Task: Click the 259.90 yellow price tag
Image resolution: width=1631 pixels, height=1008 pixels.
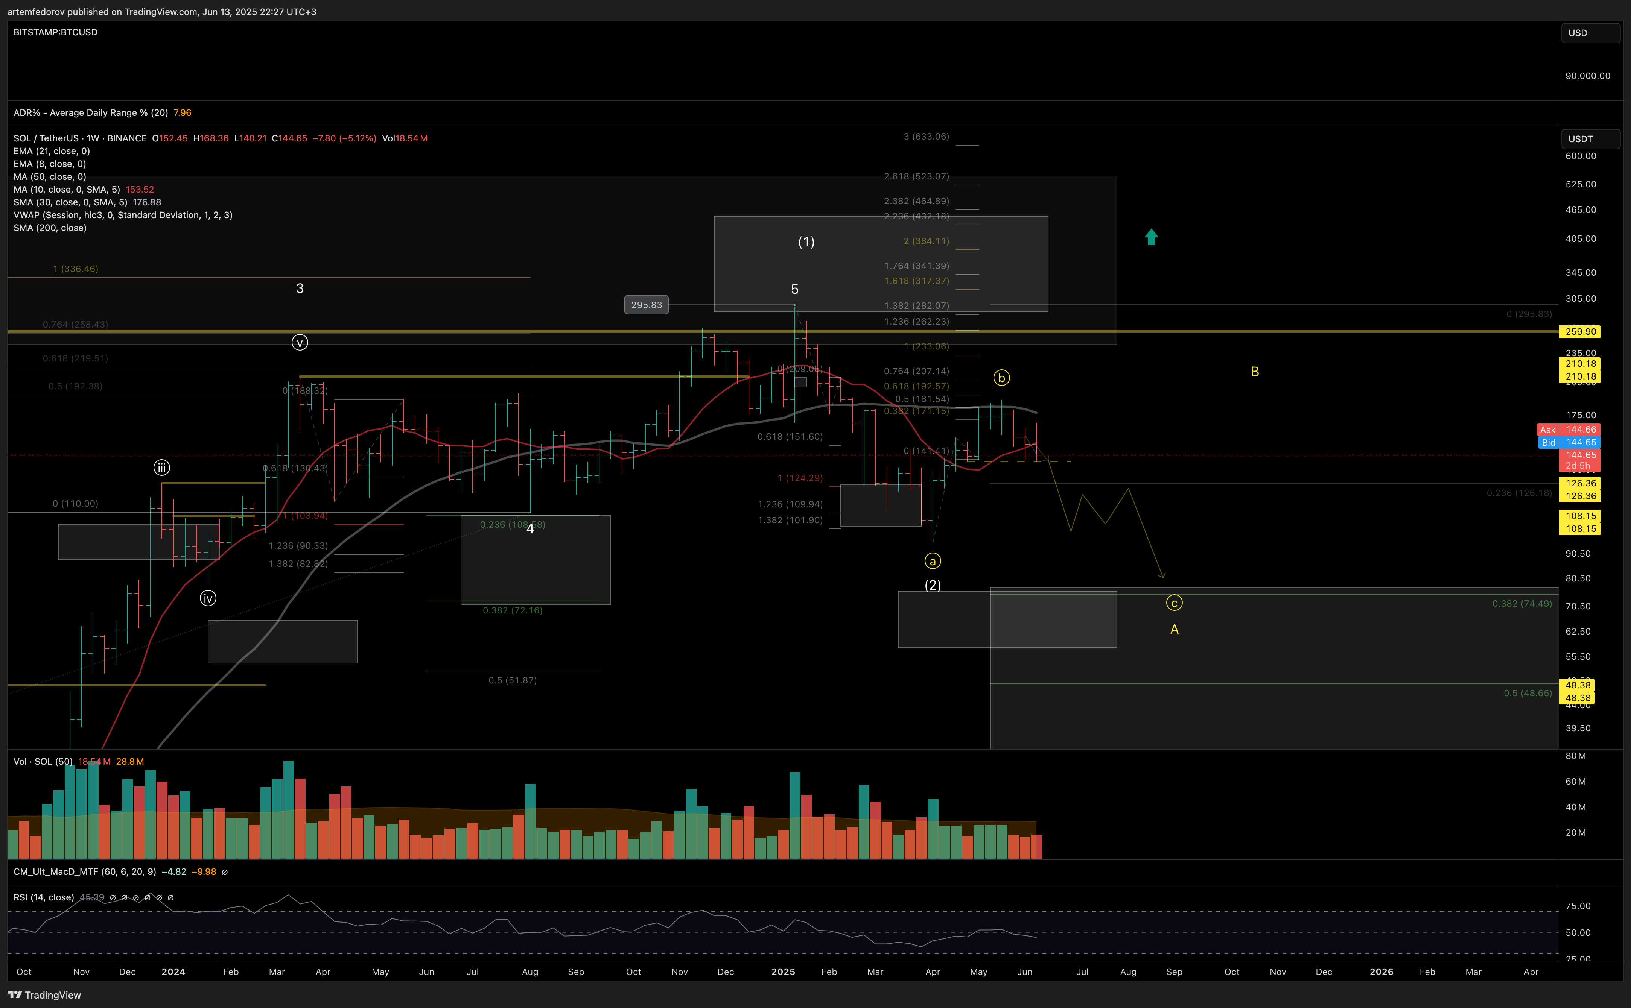Action: coord(1580,331)
